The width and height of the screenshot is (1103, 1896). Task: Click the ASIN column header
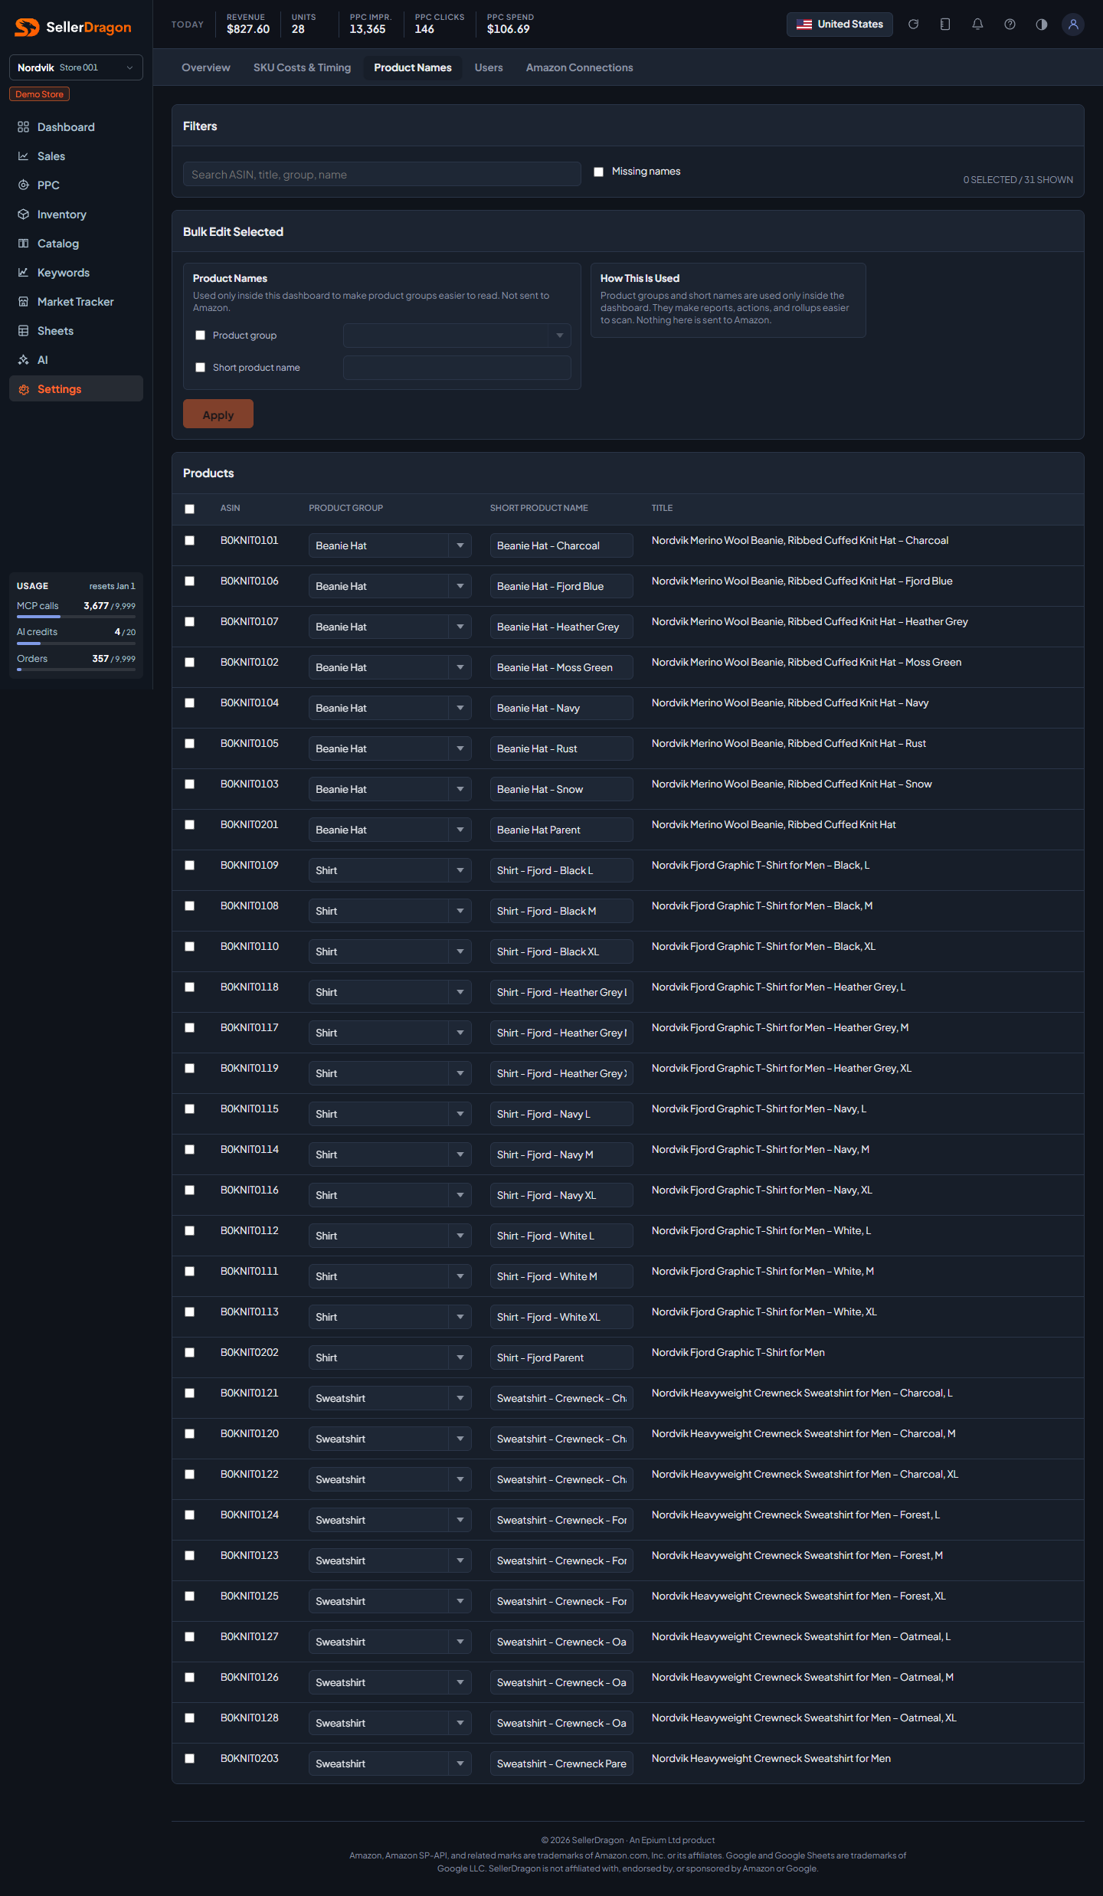pos(231,508)
